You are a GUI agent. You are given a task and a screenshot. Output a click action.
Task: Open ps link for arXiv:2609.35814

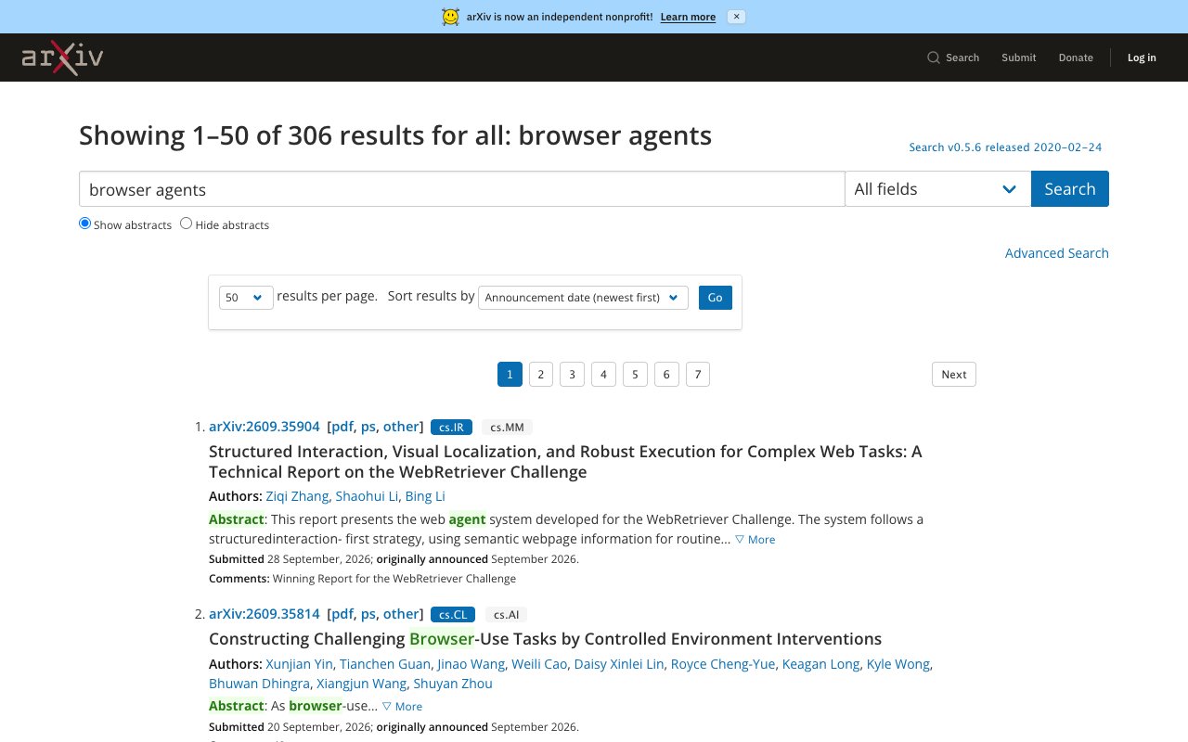point(368,614)
